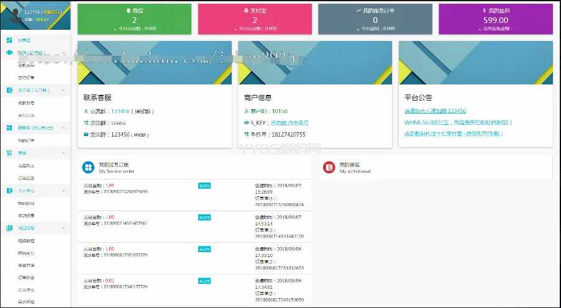Select 订单记录 under the 商城 menu

click(27, 178)
